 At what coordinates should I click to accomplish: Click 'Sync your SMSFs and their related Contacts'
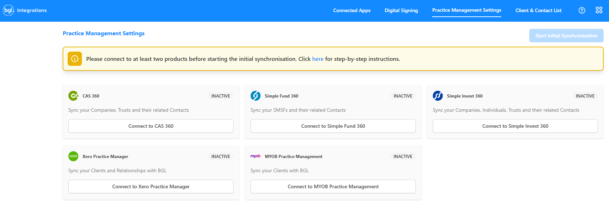pyautogui.click(x=298, y=110)
